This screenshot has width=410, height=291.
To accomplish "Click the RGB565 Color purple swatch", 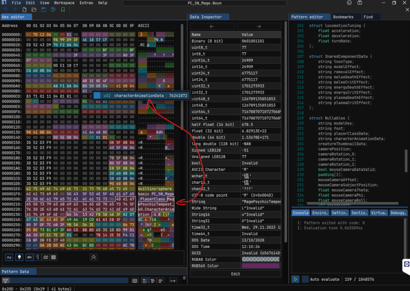I will (261, 266).
